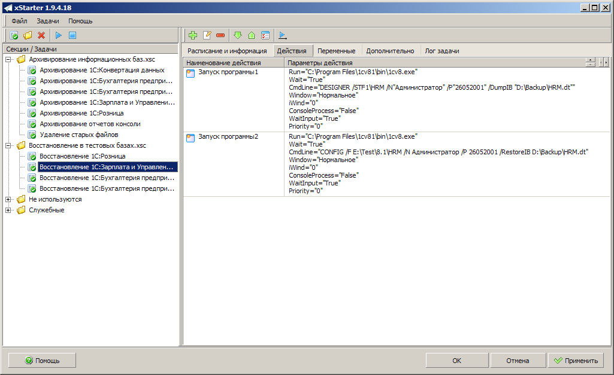Remove the action with the red minus icon
Image resolution: width=614 pixels, height=375 pixels.
point(220,35)
